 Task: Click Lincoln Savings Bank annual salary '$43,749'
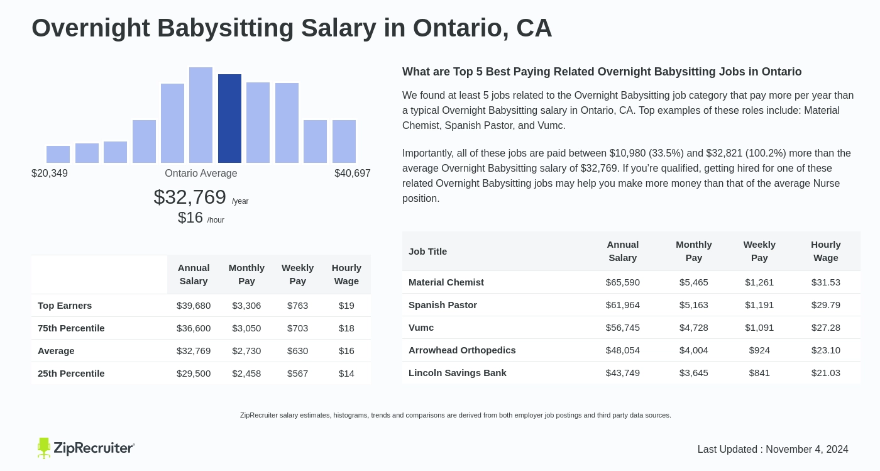[x=623, y=372]
